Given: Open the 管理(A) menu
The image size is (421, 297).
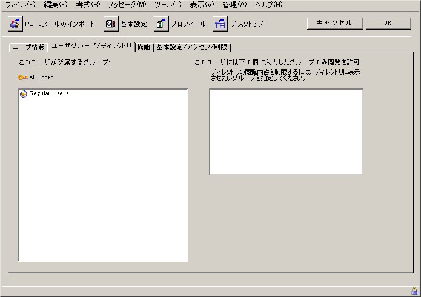Looking at the screenshot, I should click(x=234, y=5).
